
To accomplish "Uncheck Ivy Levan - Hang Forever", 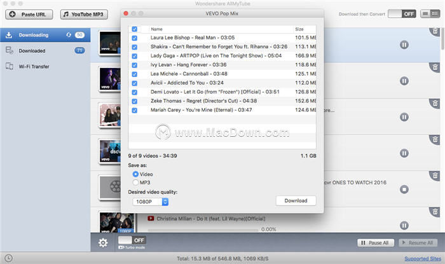I will coord(135,65).
